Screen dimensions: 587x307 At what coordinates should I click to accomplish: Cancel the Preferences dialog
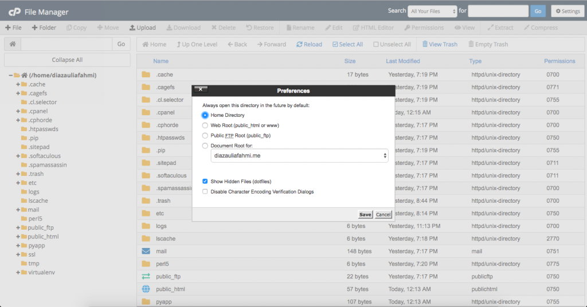tap(383, 215)
